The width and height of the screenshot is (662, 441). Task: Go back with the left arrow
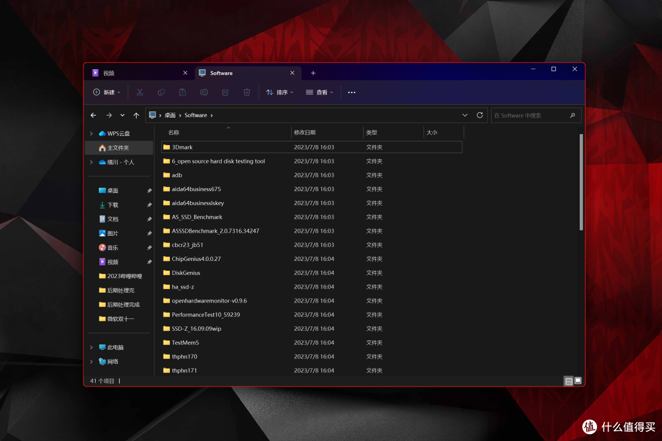tap(93, 115)
